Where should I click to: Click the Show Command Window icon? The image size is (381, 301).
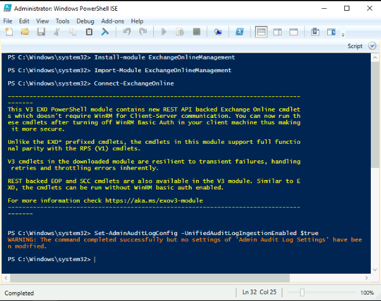(315, 31)
